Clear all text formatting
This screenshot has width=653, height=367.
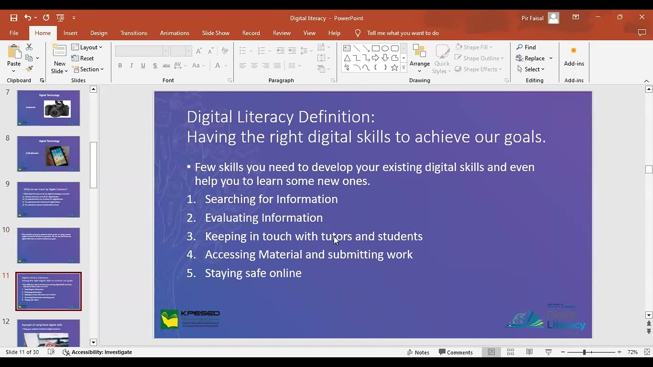pyautogui.click(x=224, y=51)
